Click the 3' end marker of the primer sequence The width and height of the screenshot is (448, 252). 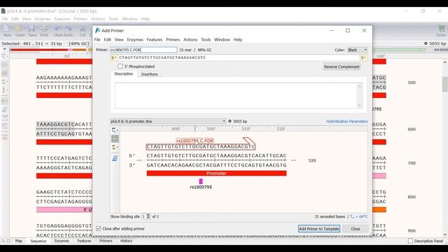pos(363,57)
